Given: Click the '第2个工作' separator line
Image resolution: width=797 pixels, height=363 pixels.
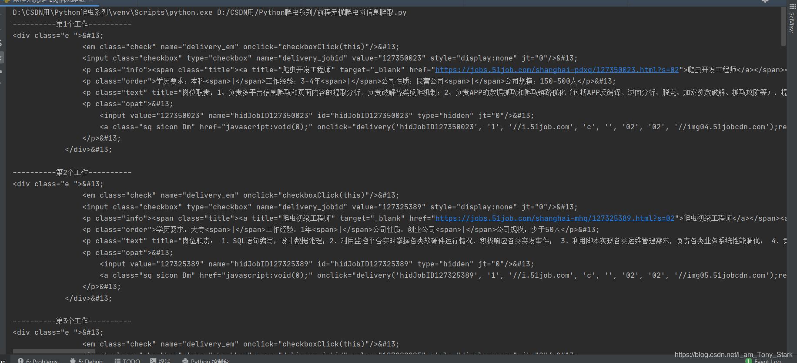Looking at the screenshot, I should [72, 172].
